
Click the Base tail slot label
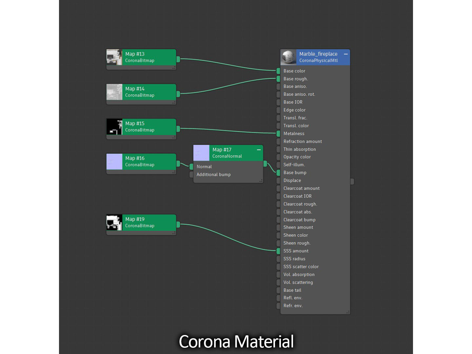pyautogui.click(x=292, y=290)
